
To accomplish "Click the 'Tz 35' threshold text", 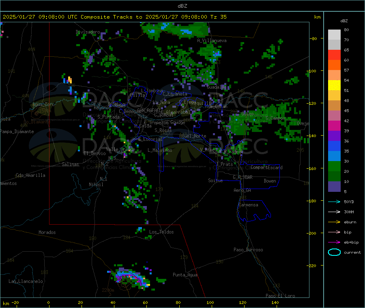I will coord(218,17).
